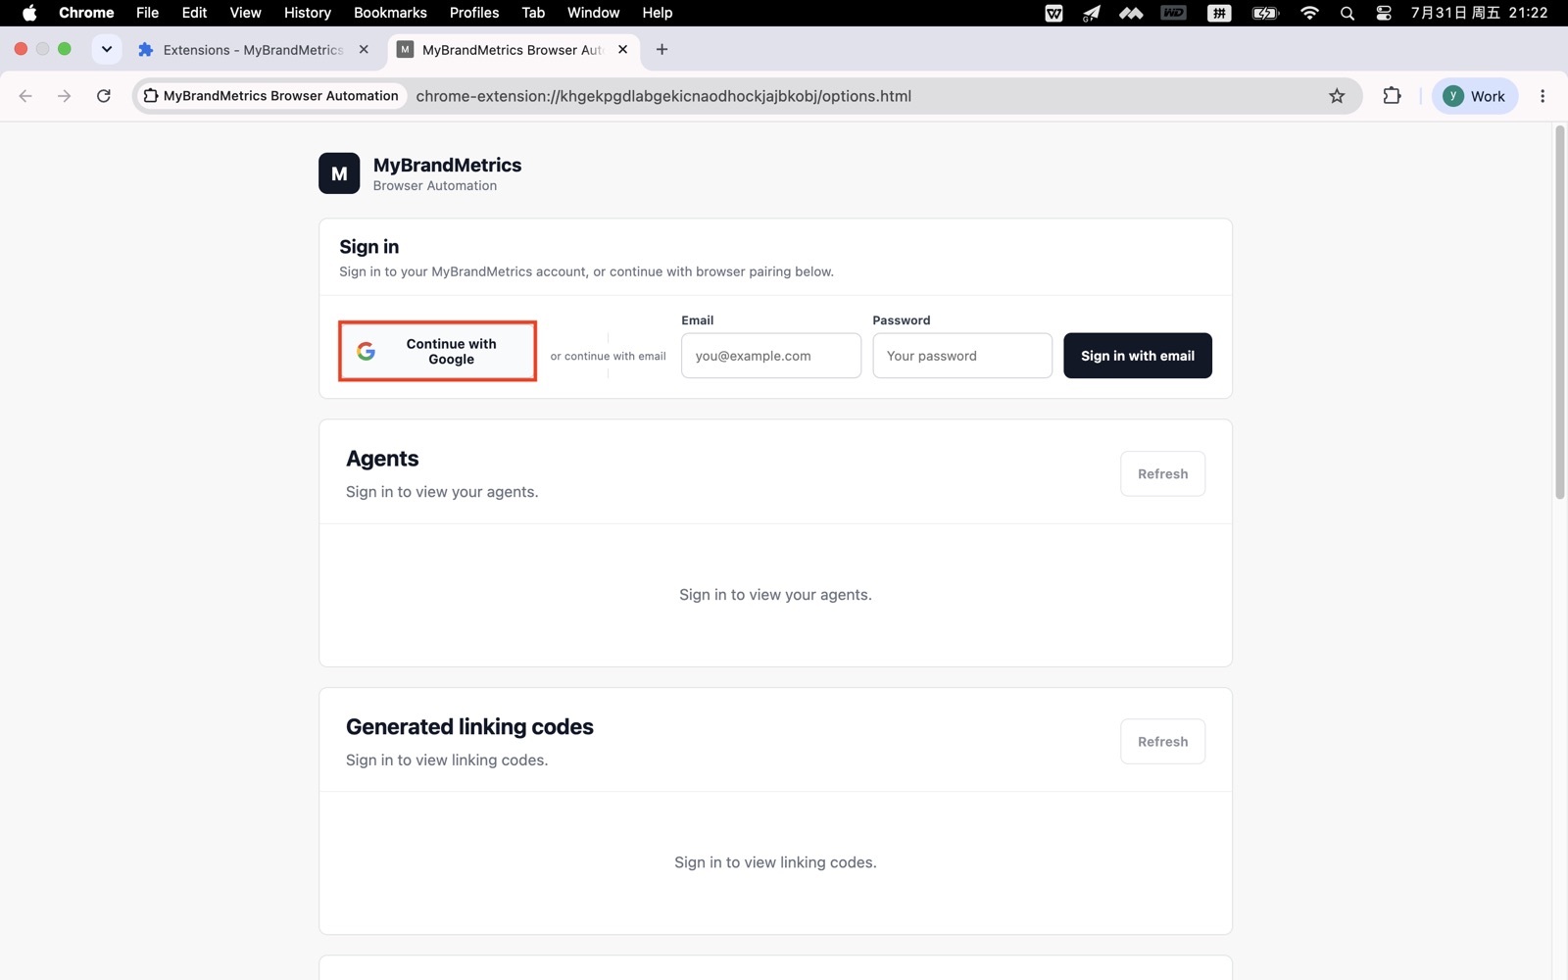The width and height of the screenshot is (1568, 980).
Task: Go forward to the next page
Action: tap(65, 96)
